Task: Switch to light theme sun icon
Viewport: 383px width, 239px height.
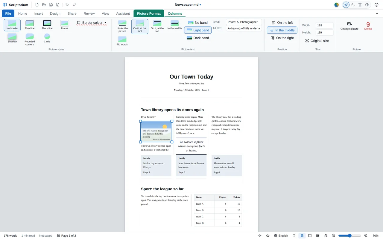Action: click(x=346, y=5)
